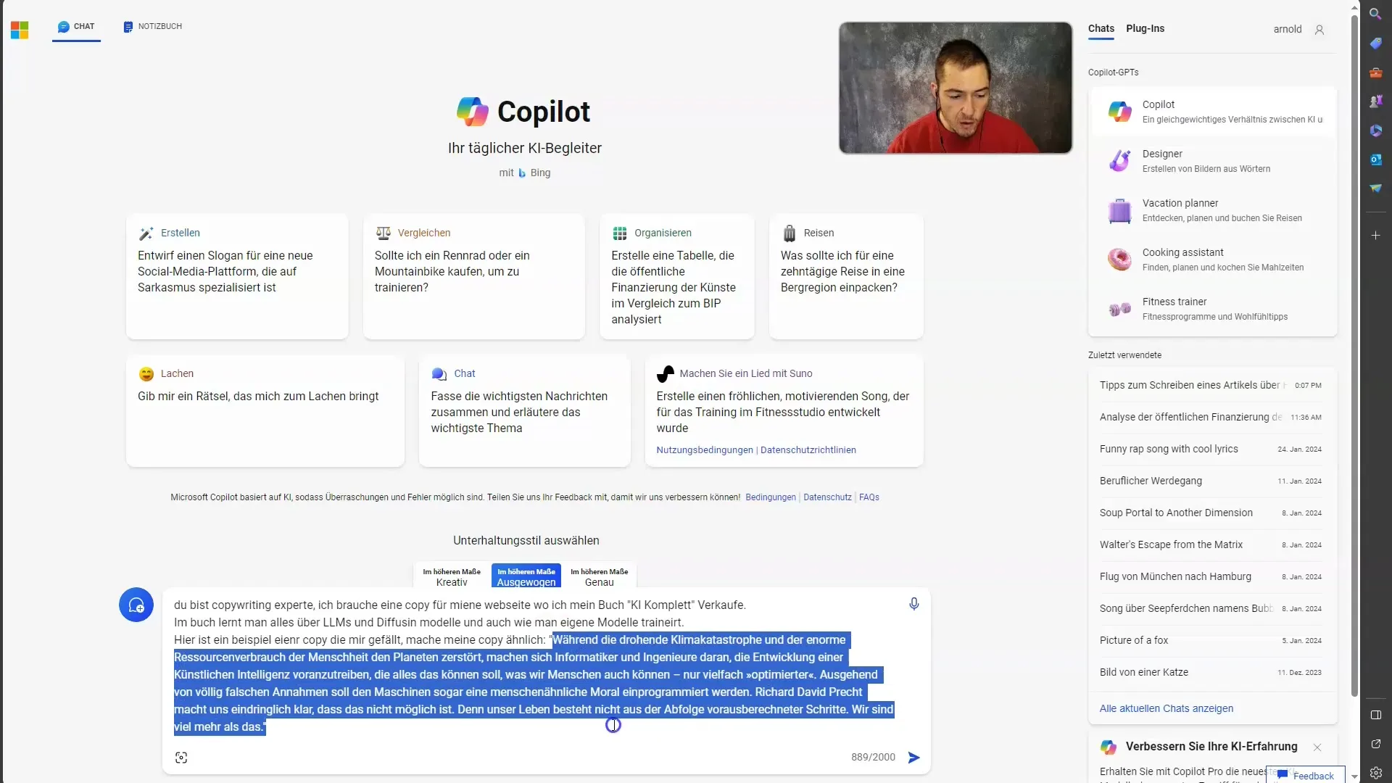The width and height of the screenshot is (1392, 783).
Task: Click the Copilot logo icon
Action: [x=471, y=111]
